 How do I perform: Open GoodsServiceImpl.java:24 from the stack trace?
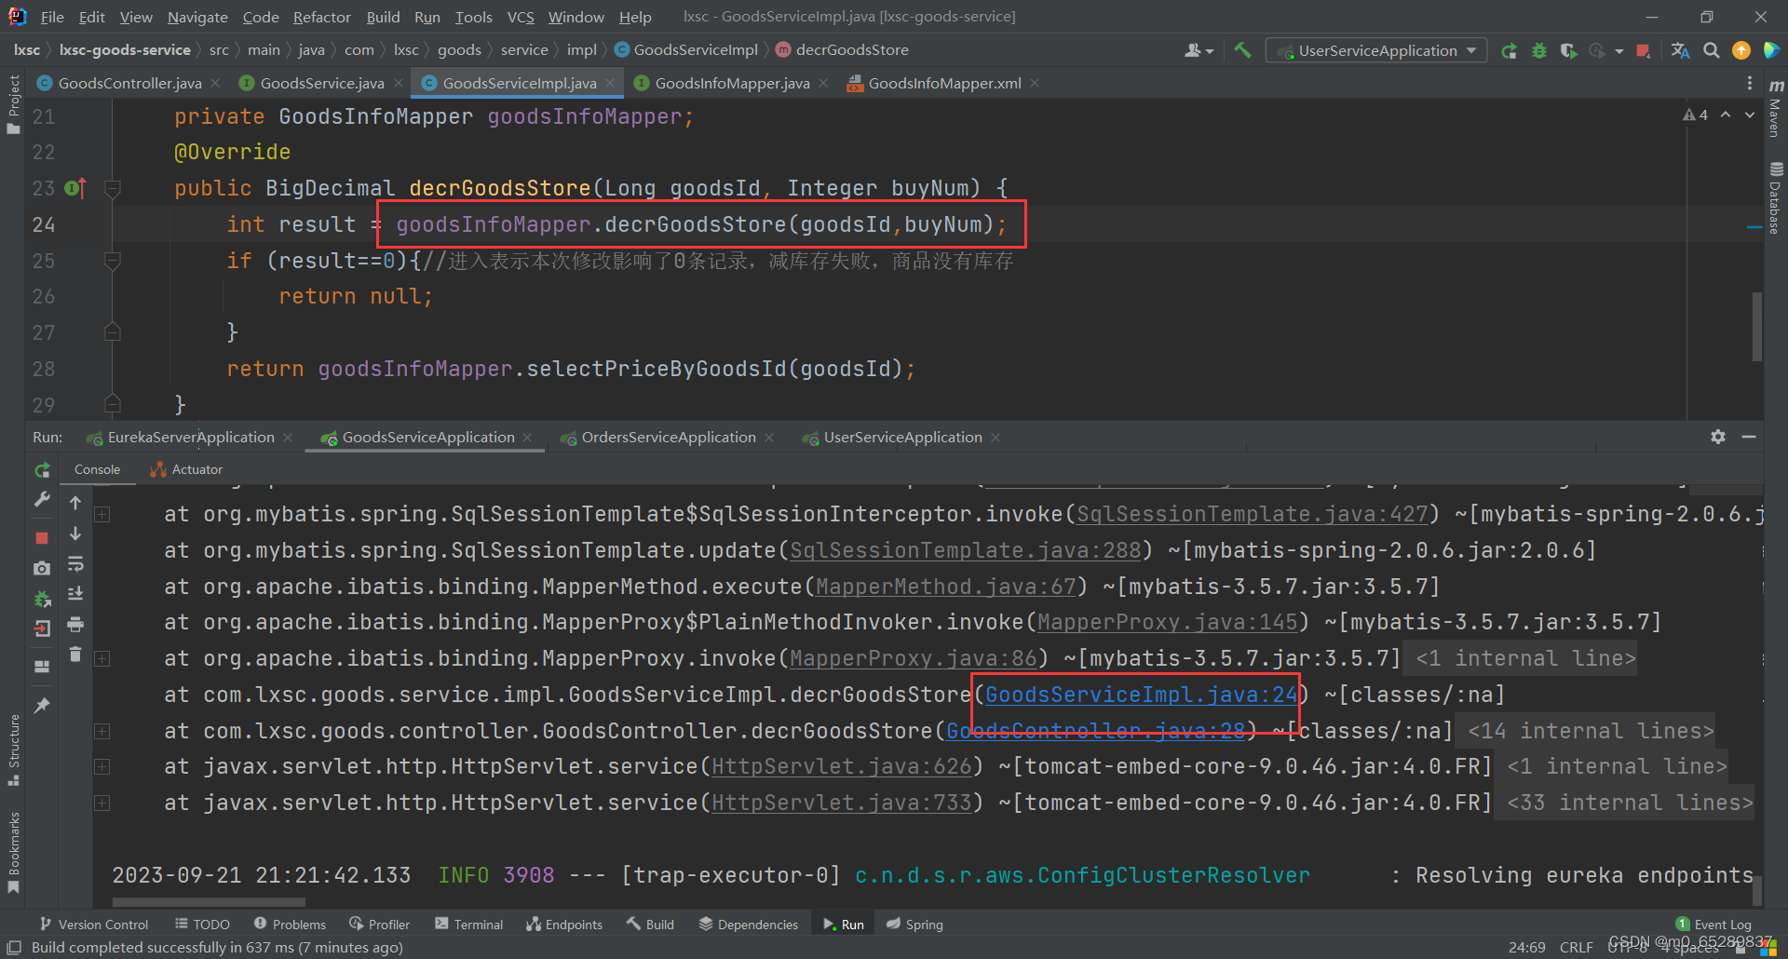point(1138,694)
